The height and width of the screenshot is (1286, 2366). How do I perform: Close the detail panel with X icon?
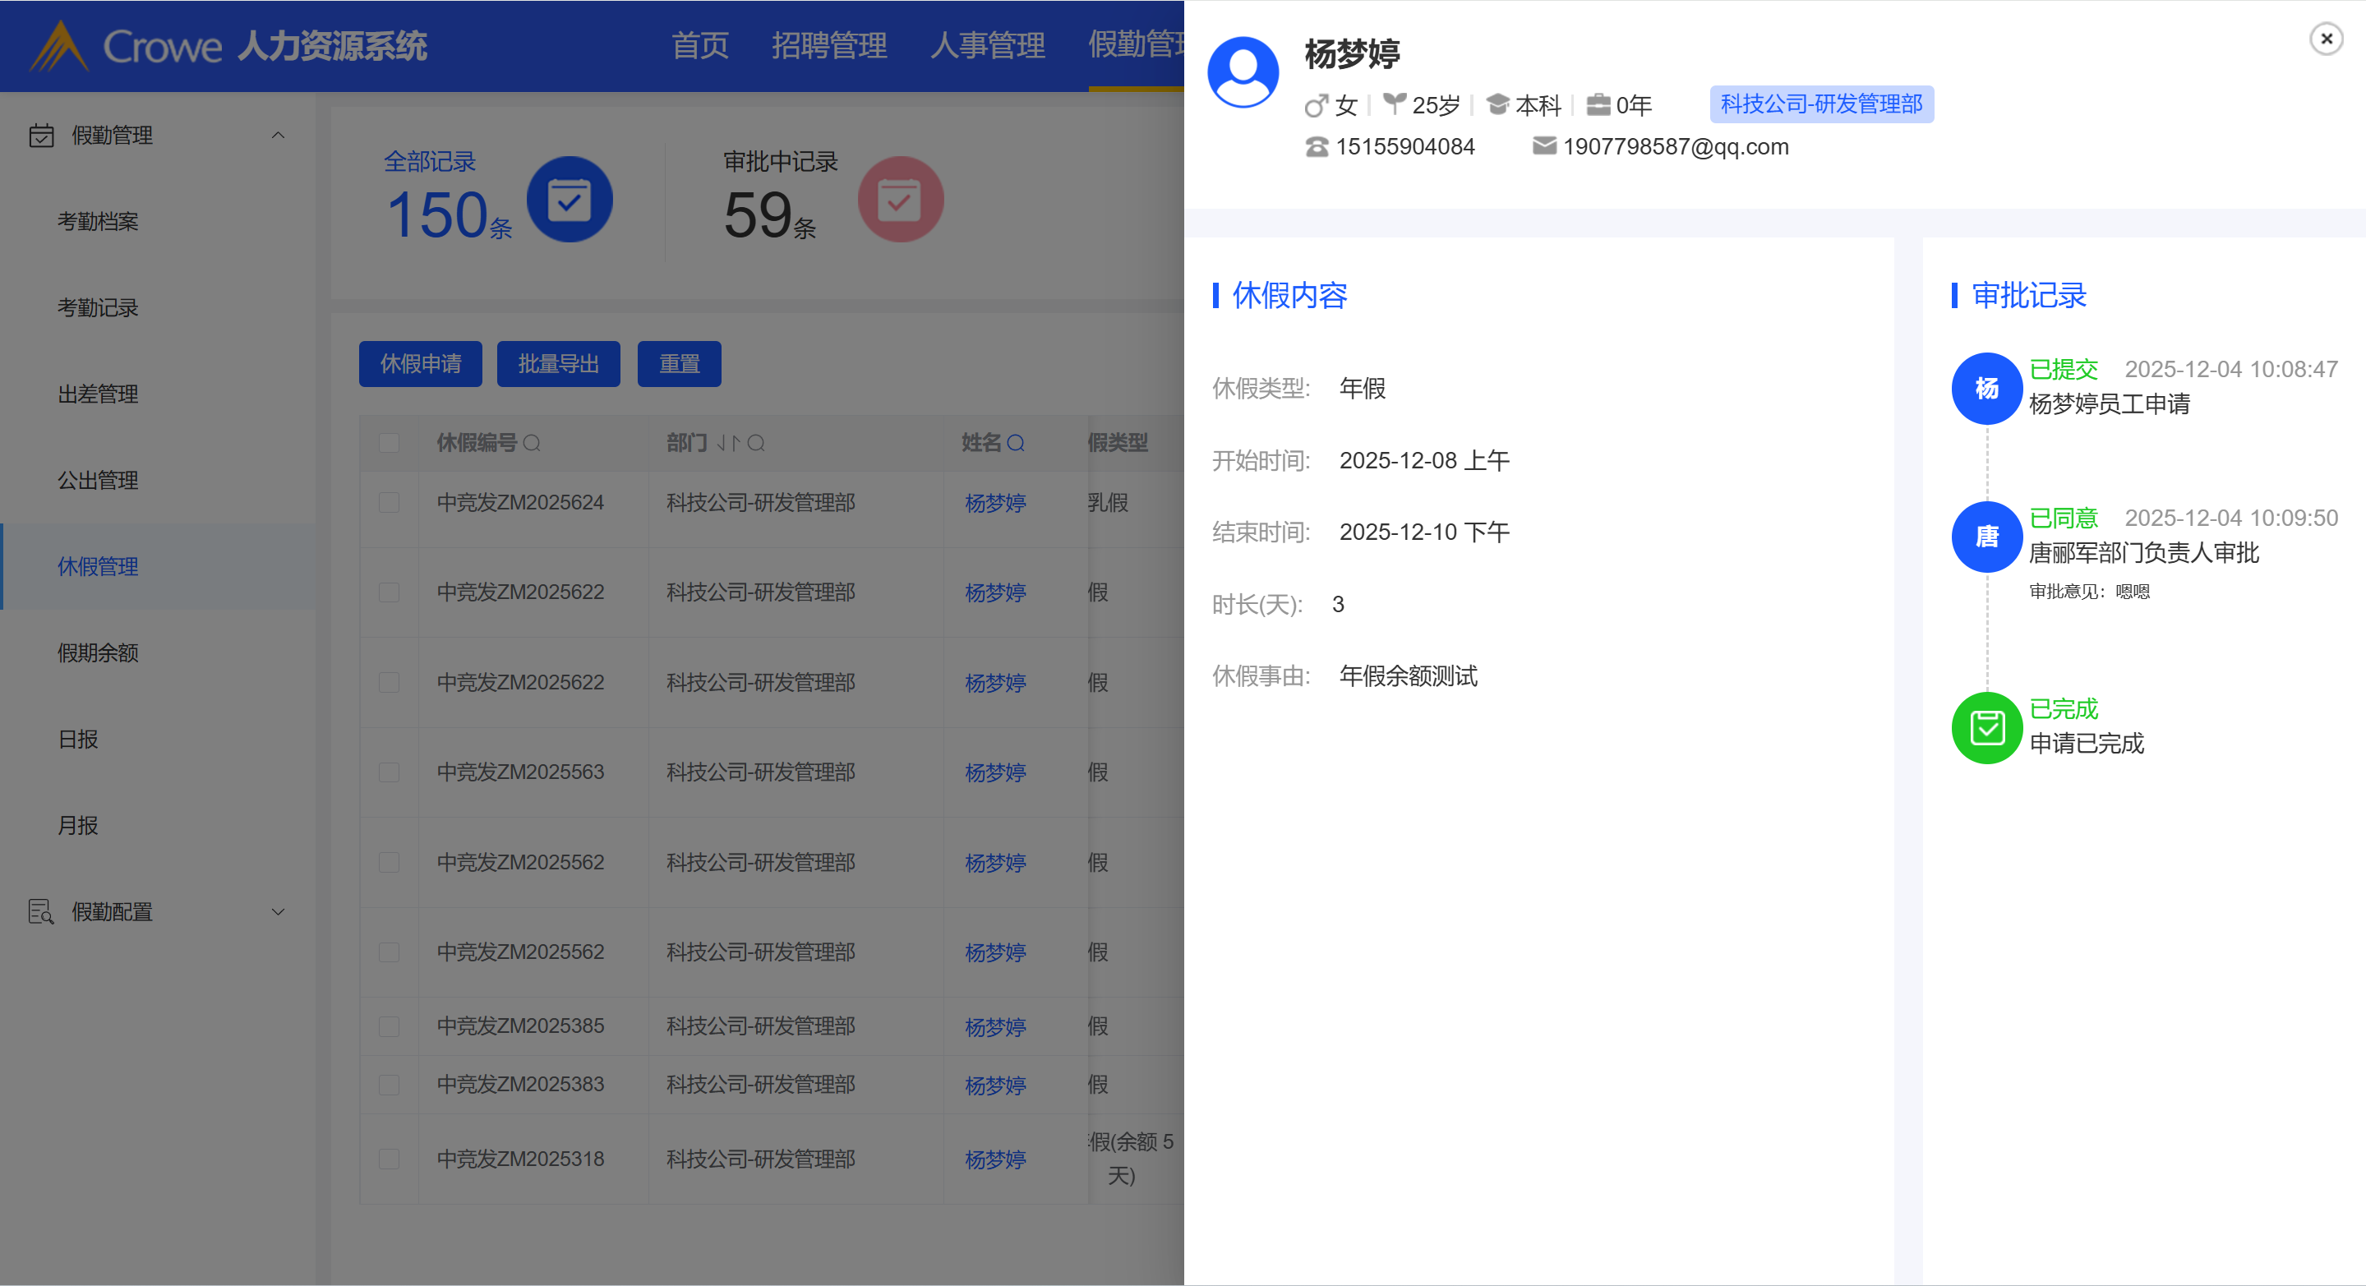(2326, 39)
